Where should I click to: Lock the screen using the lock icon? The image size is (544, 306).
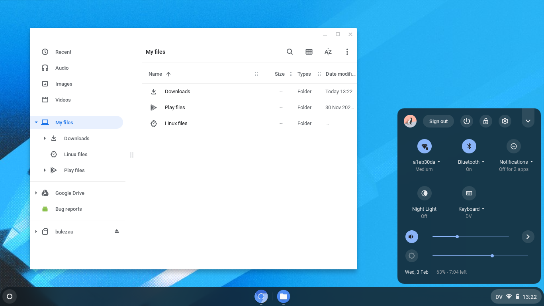tap(486, 121)
